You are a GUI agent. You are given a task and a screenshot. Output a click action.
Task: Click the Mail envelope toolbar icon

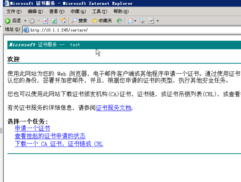point(130,21)
